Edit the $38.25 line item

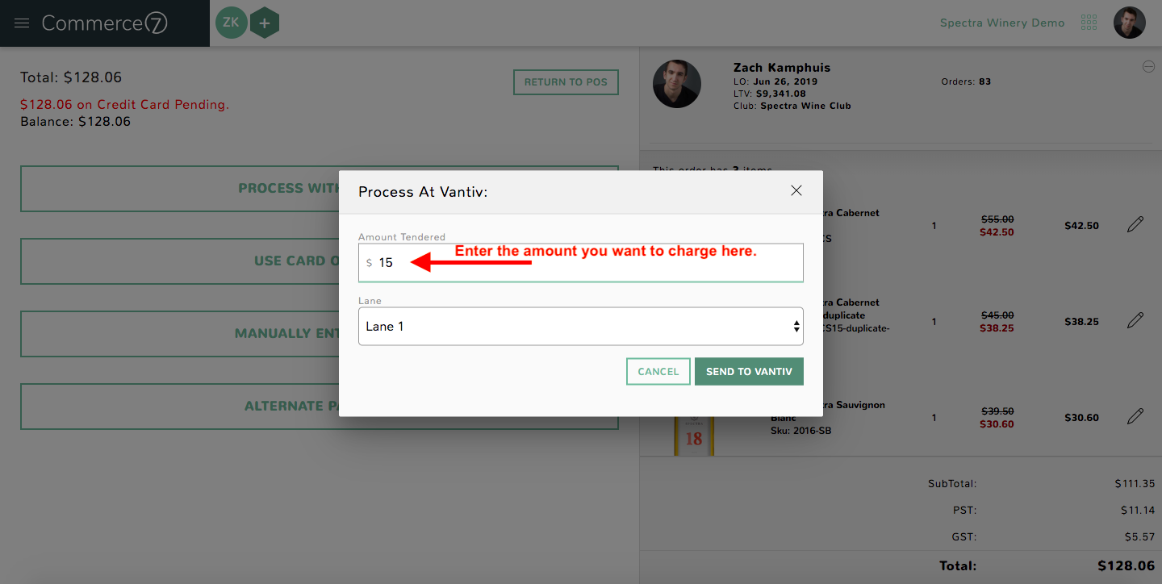(1135, 321)
